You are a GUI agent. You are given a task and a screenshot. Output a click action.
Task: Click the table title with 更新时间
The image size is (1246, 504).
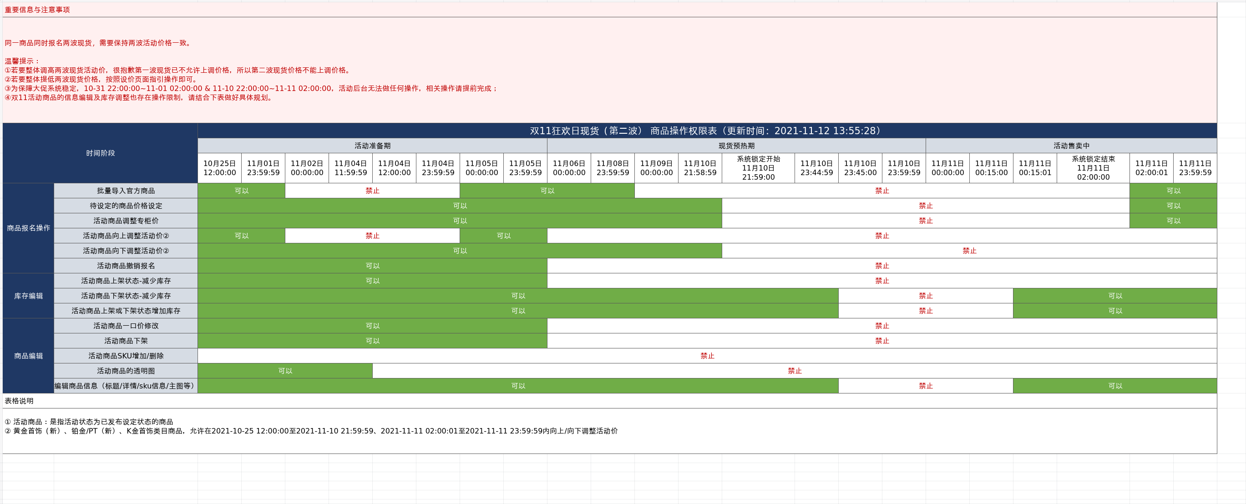tap(706, 131)
